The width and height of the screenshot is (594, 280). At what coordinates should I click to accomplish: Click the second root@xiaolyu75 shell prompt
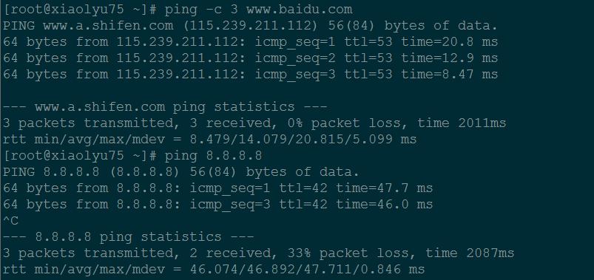tap(80, 156)
